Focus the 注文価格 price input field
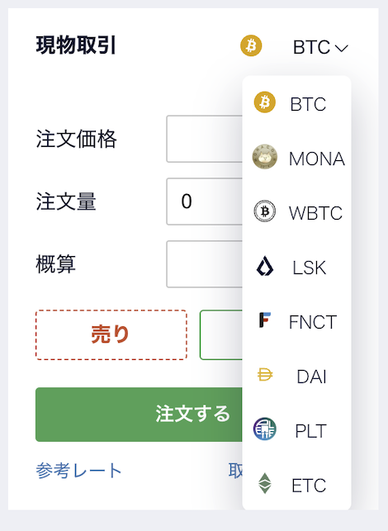The image size is (388, 531). point(204,139)
